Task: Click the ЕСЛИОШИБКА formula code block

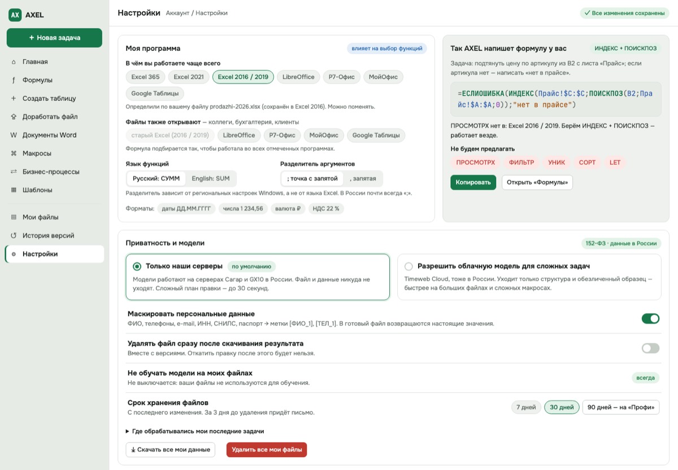Action: [x=555, y=99]
